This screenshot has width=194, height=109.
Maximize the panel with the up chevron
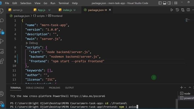coord(190,88)
